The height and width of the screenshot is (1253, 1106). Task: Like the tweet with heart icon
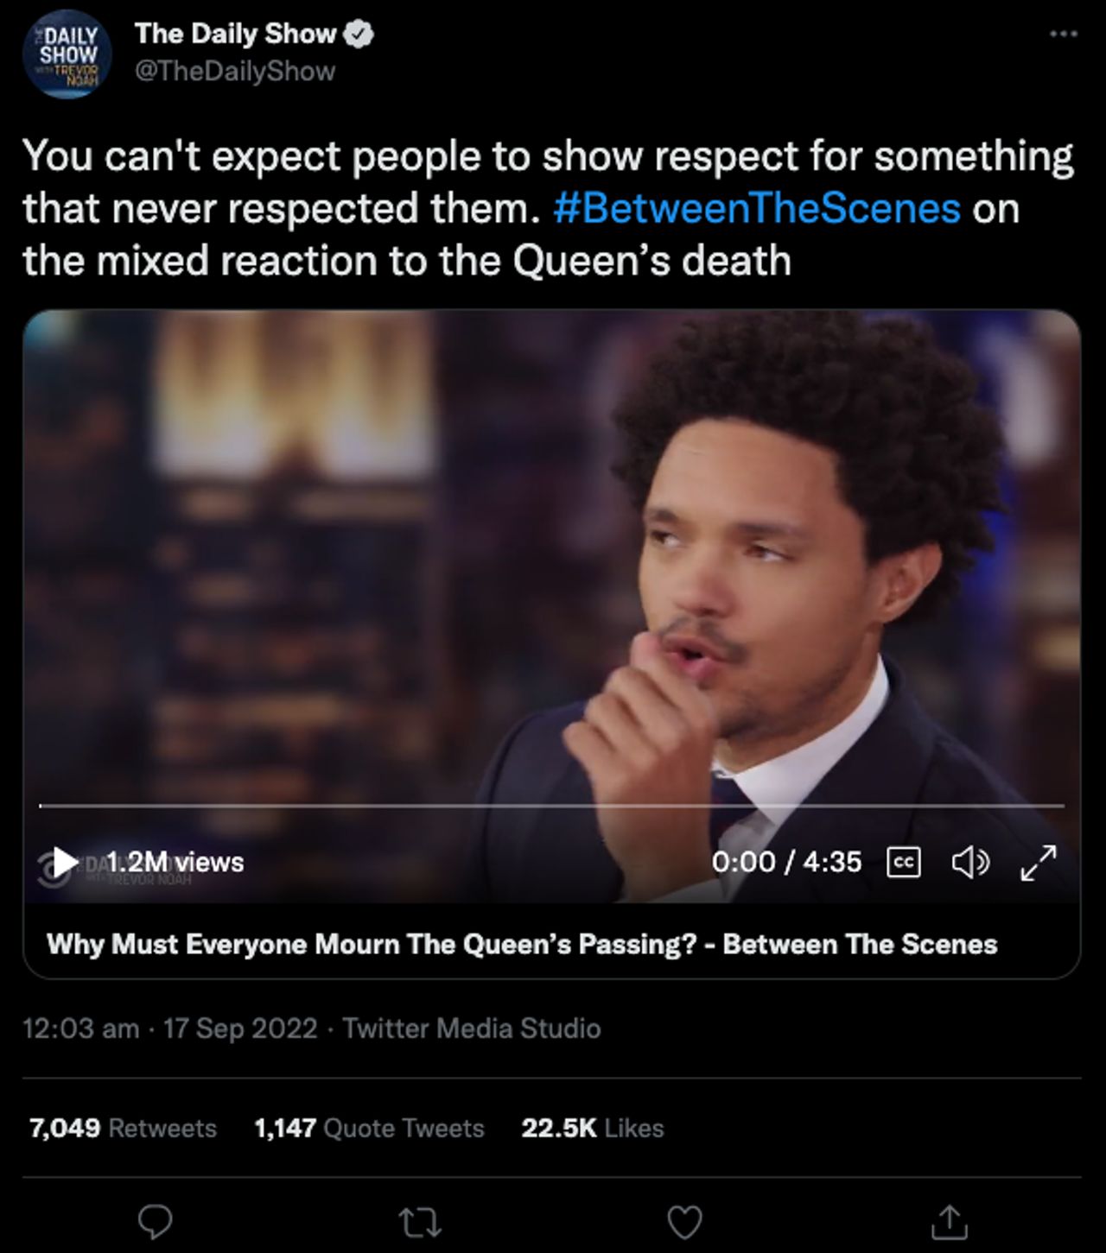tap(686, 1222)
